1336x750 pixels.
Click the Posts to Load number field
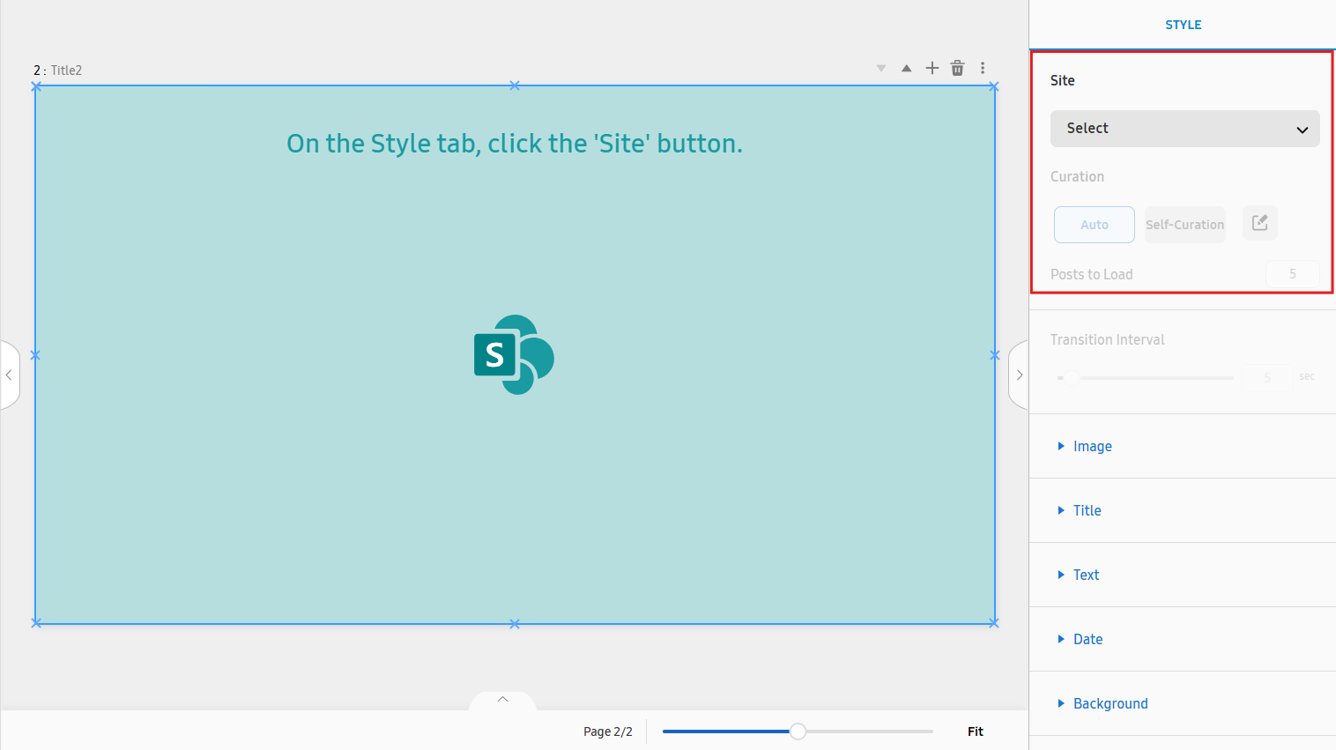pyautogui.click(x=1292, y=274)
